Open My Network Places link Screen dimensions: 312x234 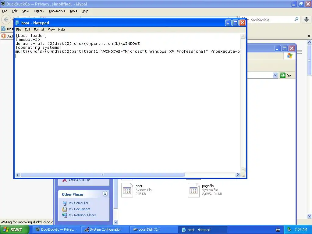[x=83, y=215]
